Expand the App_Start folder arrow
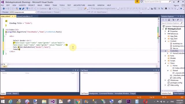Image resolution: width=185 pixels, height=104 pixels. coord(165,39)
